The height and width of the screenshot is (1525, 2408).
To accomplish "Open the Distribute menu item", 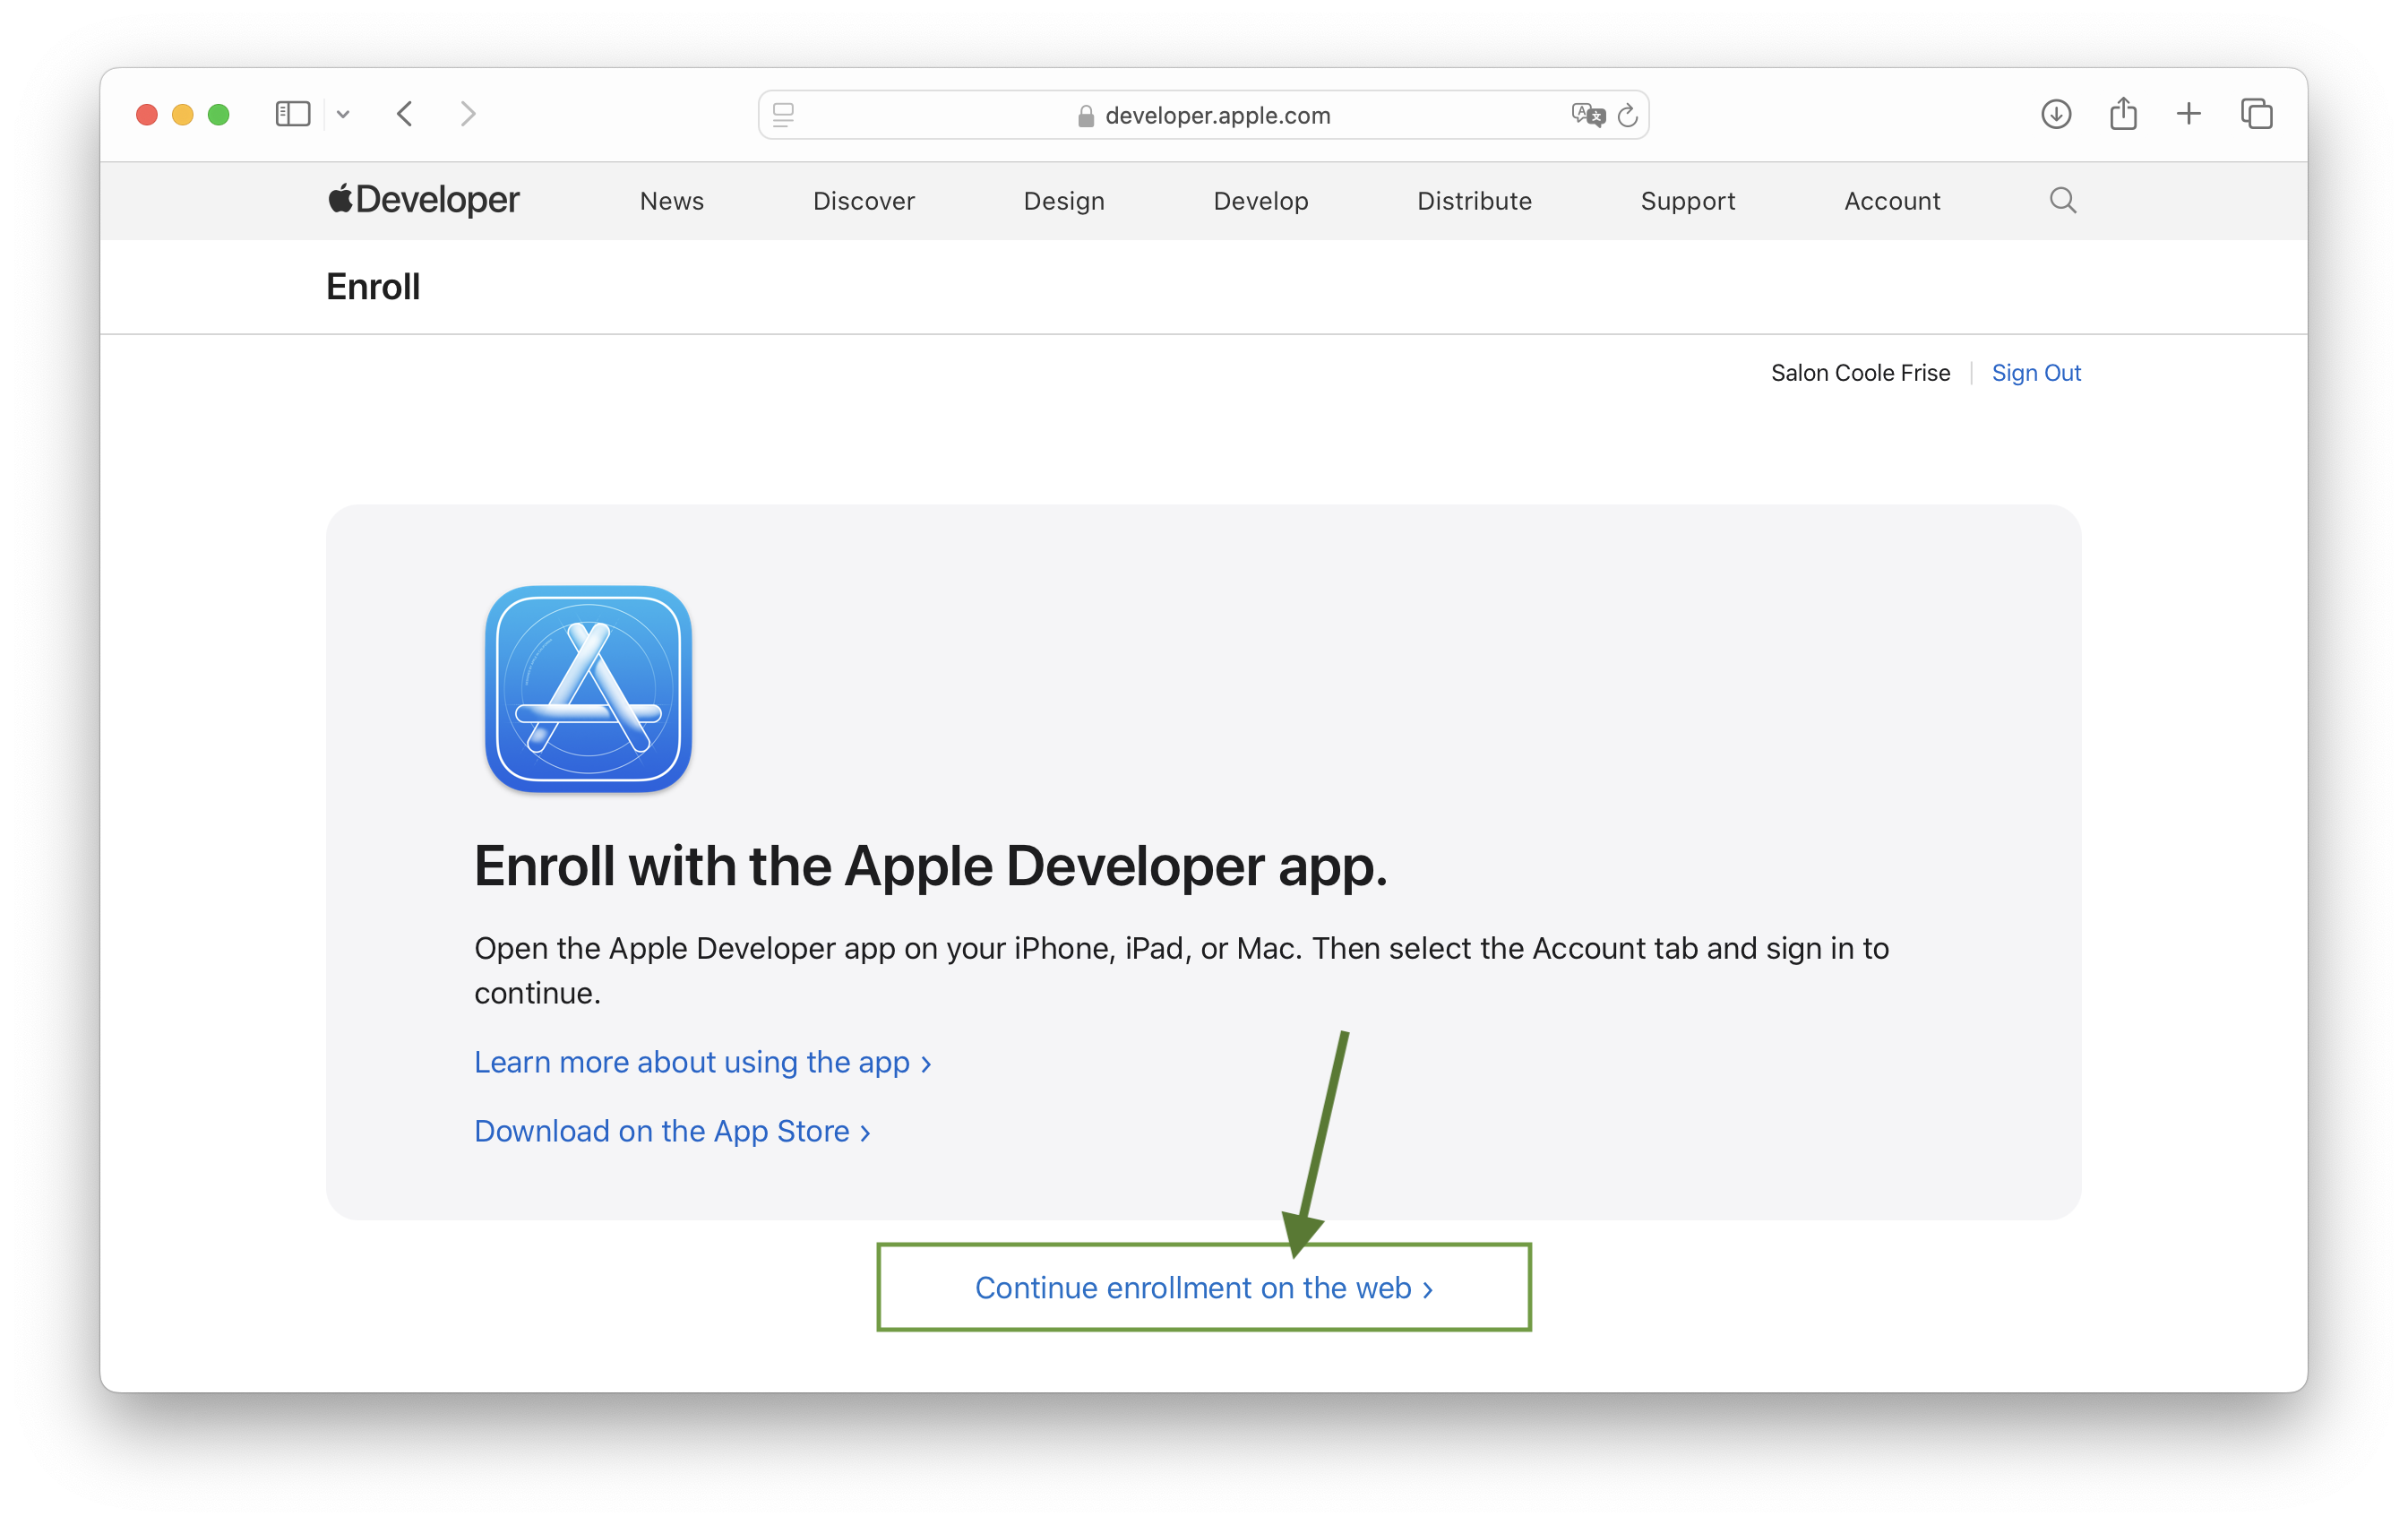I will 1474,201.
